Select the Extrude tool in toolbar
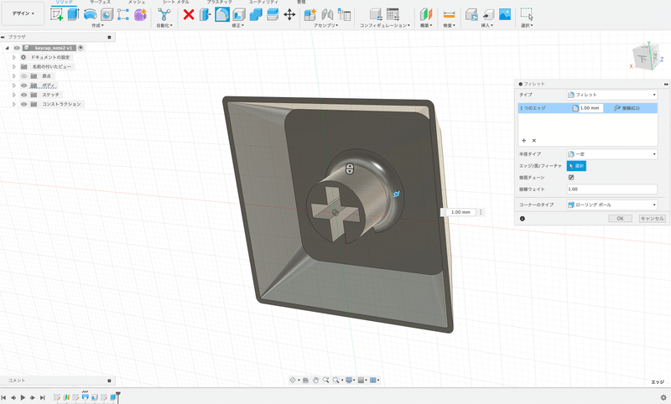This screenshot has height=404, width=671. pos(73,14)
